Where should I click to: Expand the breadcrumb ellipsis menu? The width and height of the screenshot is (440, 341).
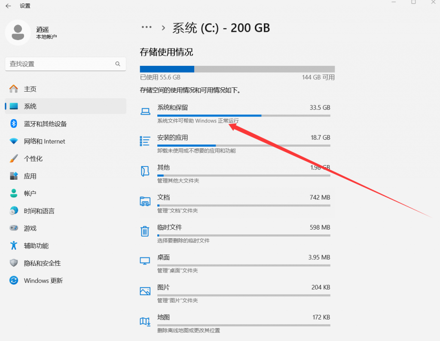(x=147, y=27)
